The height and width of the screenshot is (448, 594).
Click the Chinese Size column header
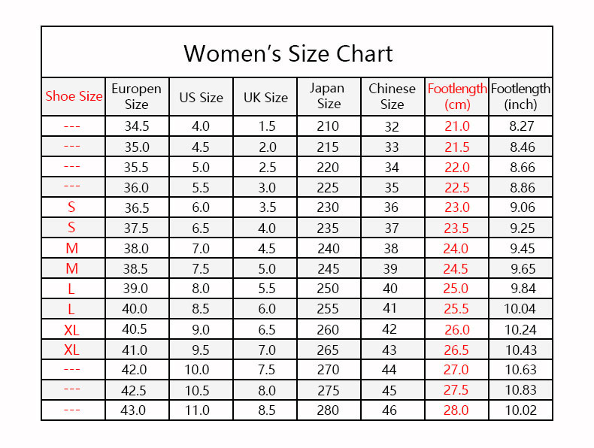tap(392, 96)
